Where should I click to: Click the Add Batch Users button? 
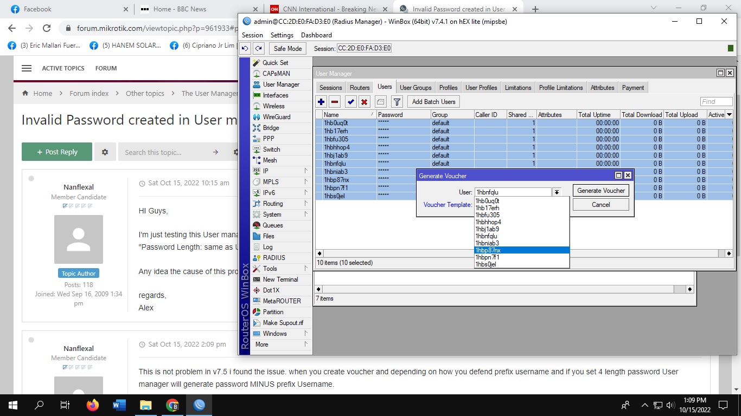[434, 101]
